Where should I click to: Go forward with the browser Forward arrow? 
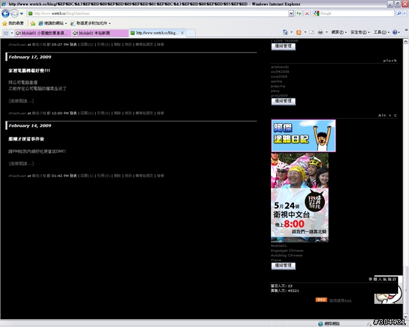point(15,13)
